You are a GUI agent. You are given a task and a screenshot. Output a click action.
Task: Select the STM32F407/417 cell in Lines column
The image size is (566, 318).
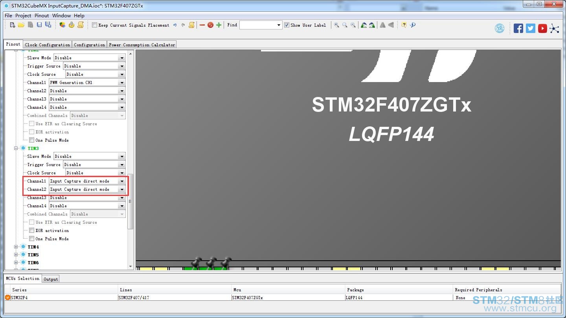(175, 298)
